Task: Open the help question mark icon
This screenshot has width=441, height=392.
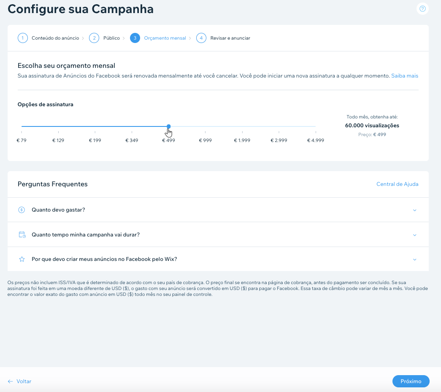Action: [x=422, y=9]
